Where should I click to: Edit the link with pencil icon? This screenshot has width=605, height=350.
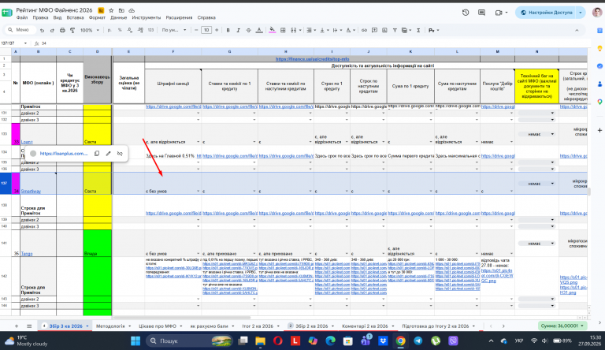pos(109,154)
